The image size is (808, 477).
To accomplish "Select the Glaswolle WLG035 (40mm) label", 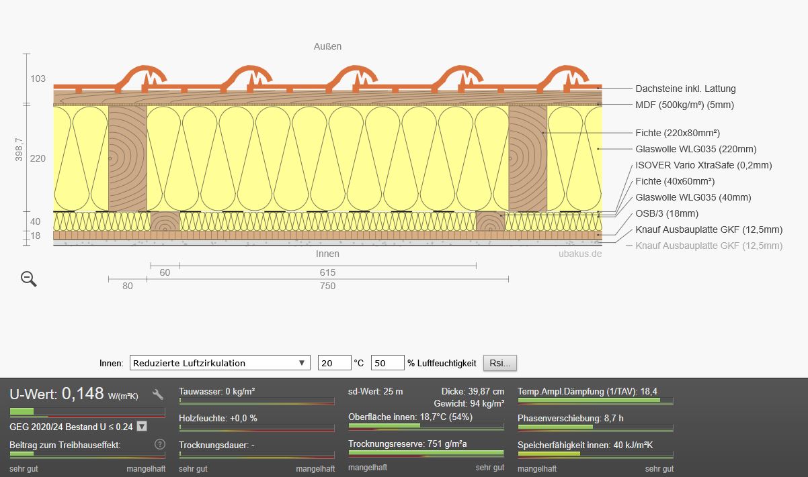I will tap(693, 197).
